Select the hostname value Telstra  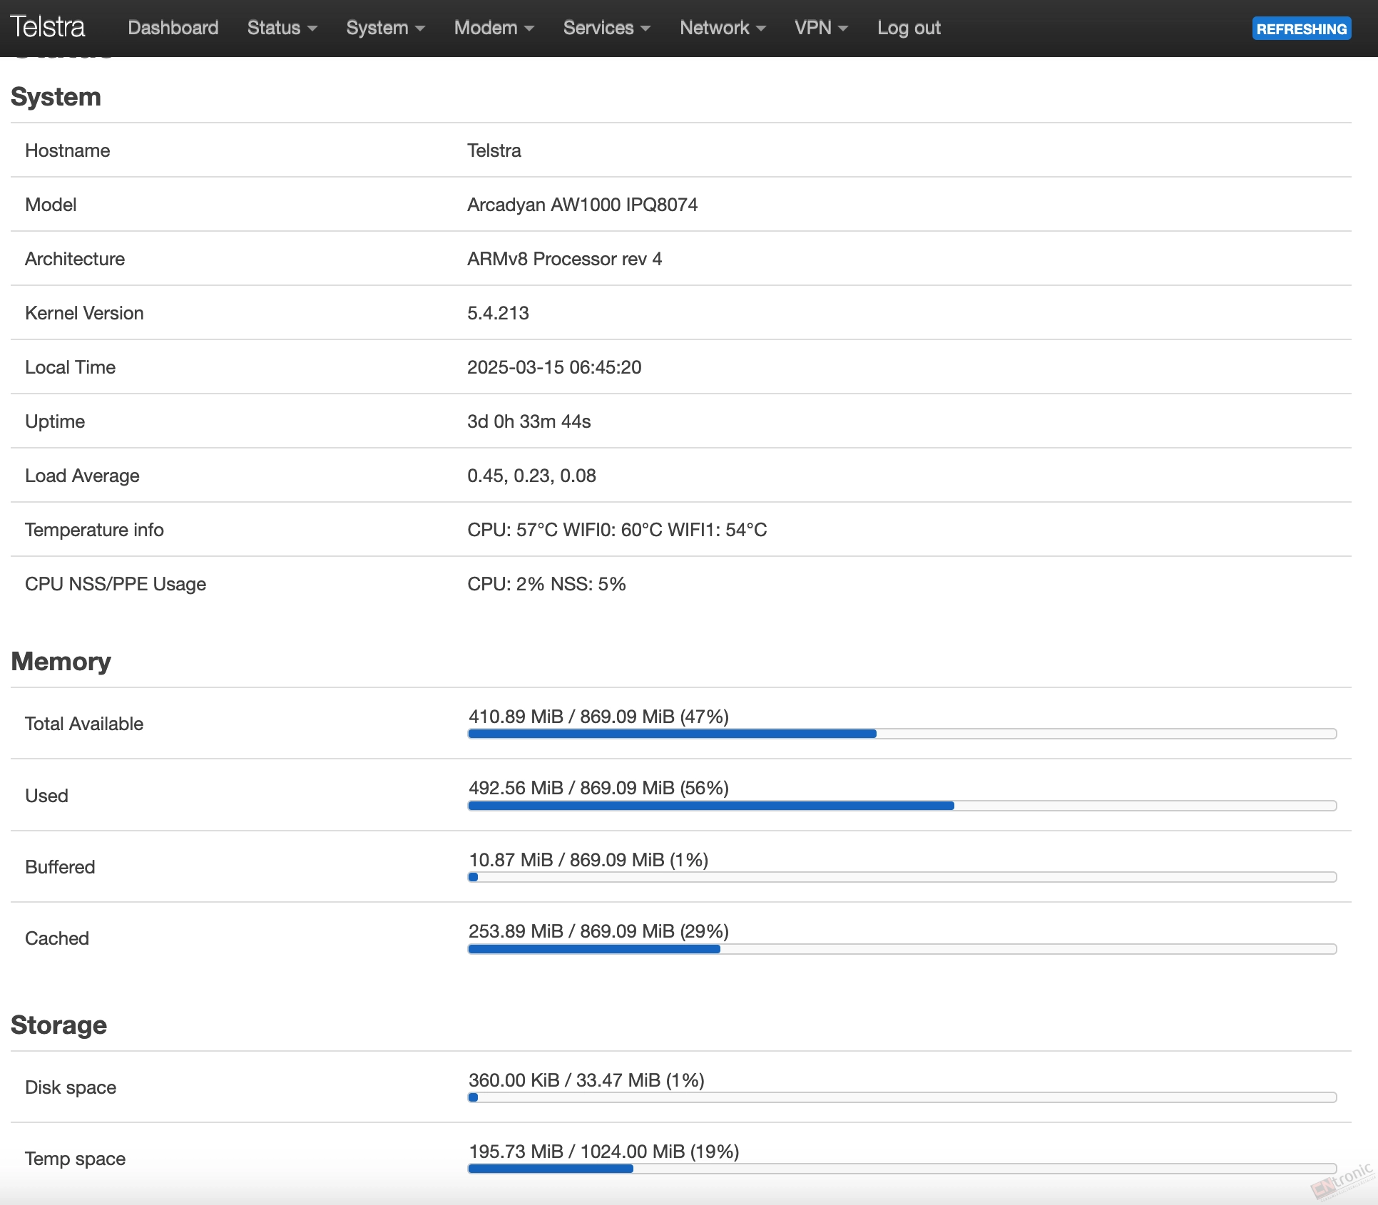(x=494, y=150)
